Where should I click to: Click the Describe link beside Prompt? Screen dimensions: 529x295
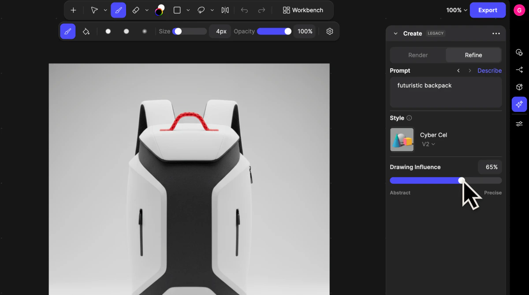489,70
